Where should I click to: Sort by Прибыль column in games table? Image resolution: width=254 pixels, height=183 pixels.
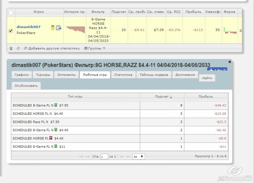pyautogui.click(x=206, y=97)
